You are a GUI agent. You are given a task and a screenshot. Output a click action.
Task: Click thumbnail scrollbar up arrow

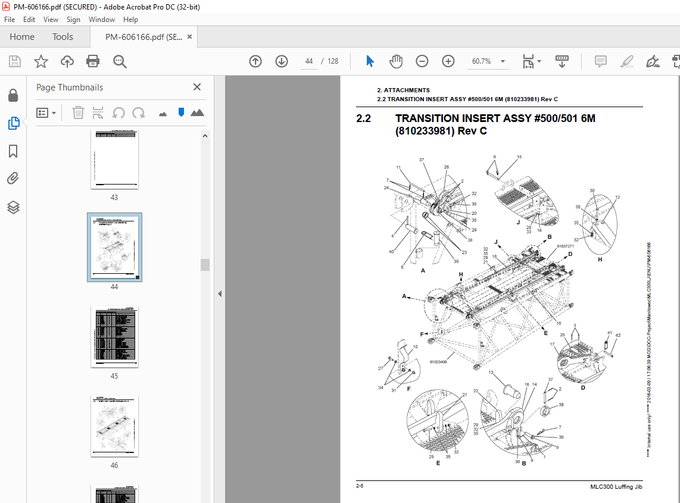click(205, 136)
